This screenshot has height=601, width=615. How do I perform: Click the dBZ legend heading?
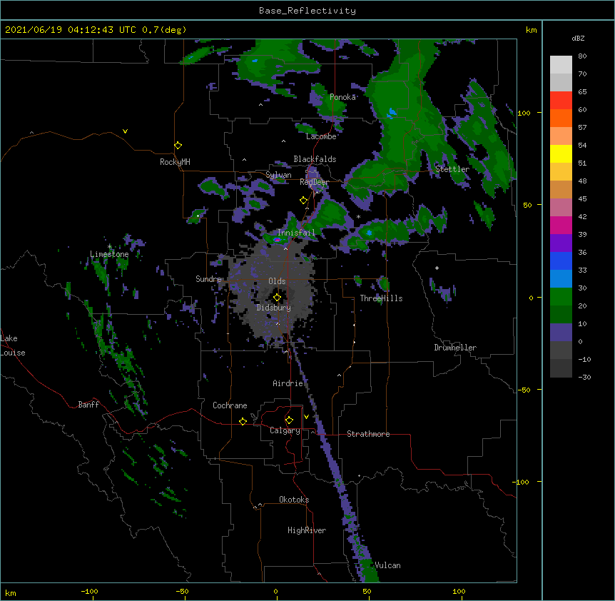tap(578, 39)
